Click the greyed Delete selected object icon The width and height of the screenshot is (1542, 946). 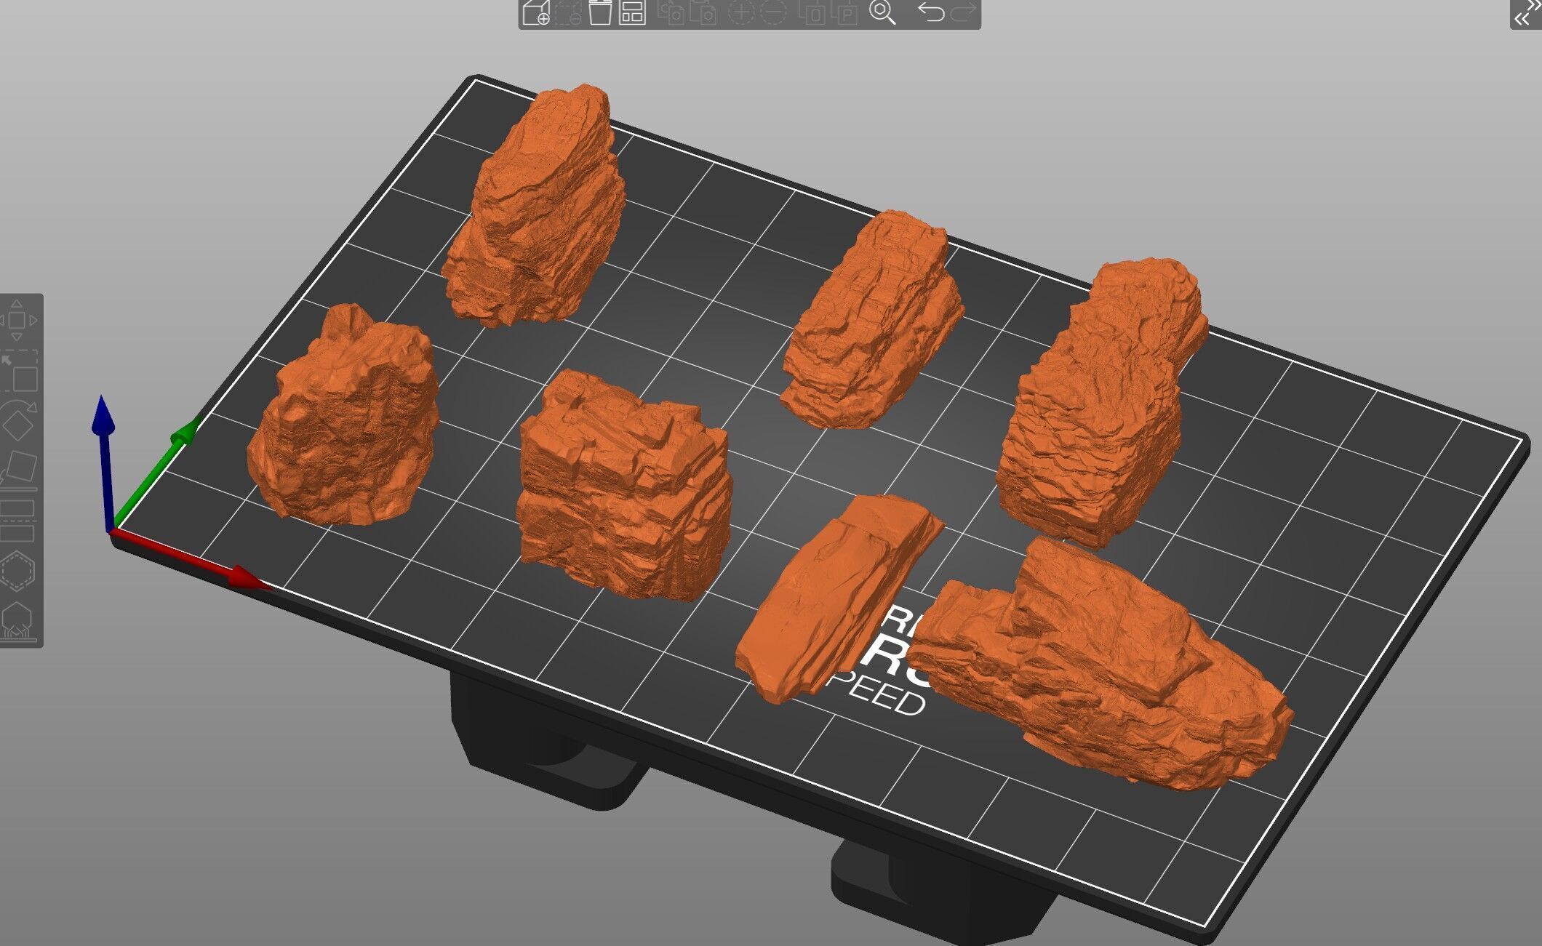(x=567, y=12)
